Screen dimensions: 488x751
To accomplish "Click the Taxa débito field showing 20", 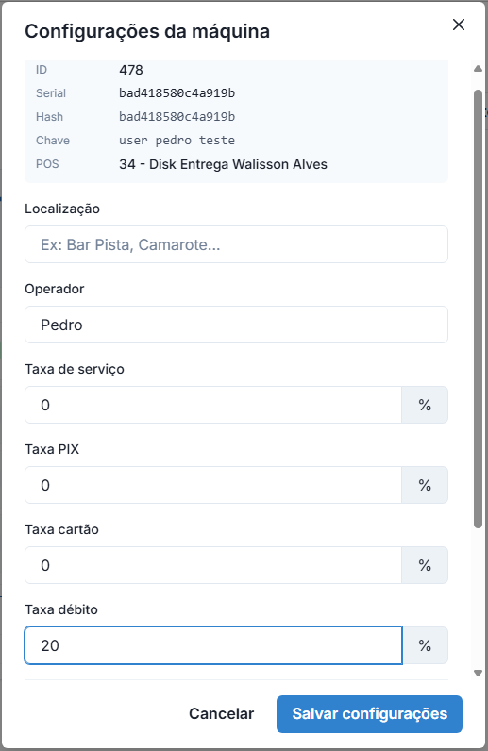I will tap(213, 645).
